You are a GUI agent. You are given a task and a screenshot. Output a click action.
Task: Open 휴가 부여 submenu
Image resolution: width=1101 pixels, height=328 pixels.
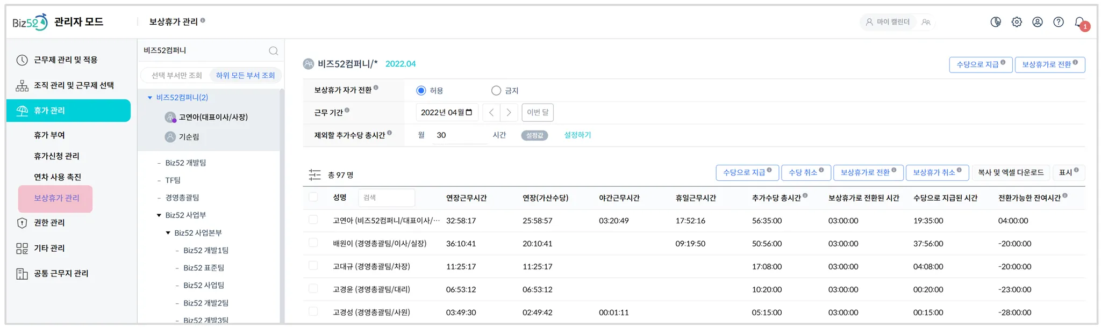(x=49, y=135)
